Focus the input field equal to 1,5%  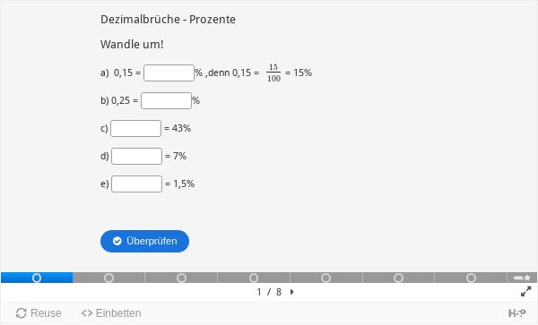click(x=136, y=184)
